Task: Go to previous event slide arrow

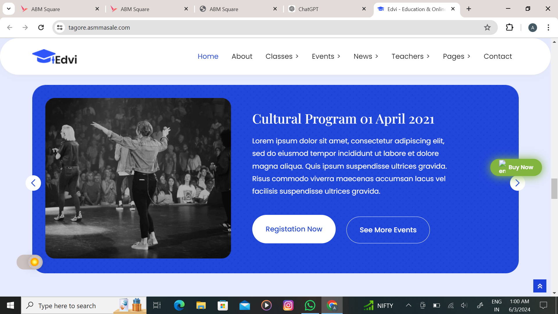Action: pyautogui.click(x=33, y=183)
